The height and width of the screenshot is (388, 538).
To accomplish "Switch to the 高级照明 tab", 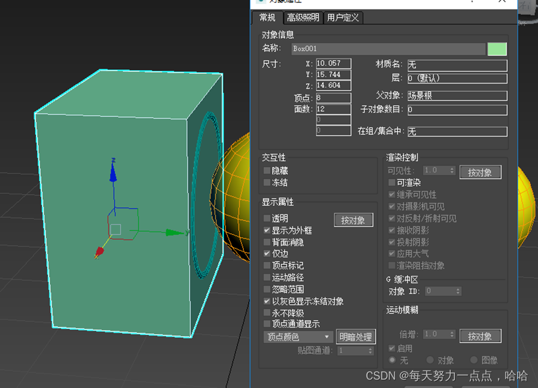I will pyautogui.click(x=302, y=17).
